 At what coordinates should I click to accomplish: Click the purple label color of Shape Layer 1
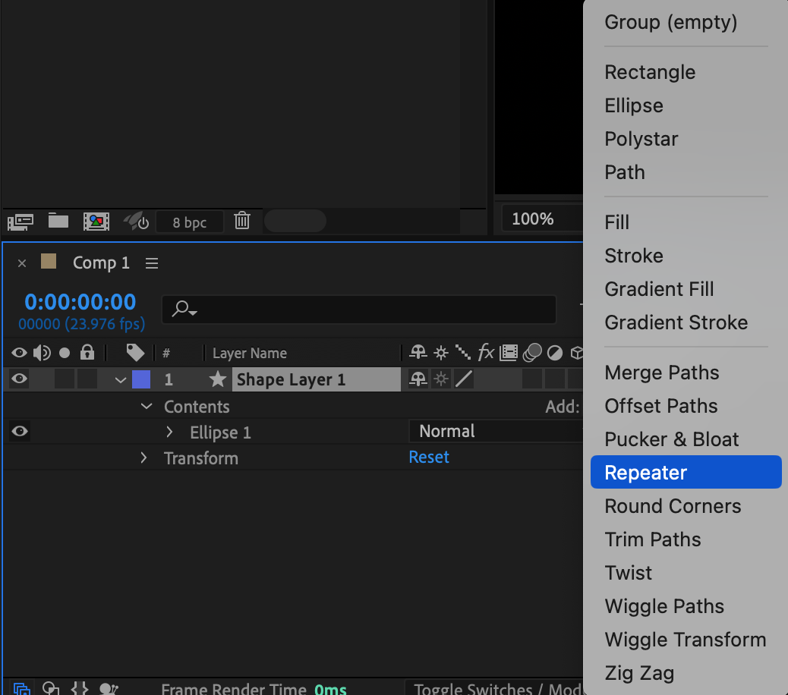pos(140,379)
